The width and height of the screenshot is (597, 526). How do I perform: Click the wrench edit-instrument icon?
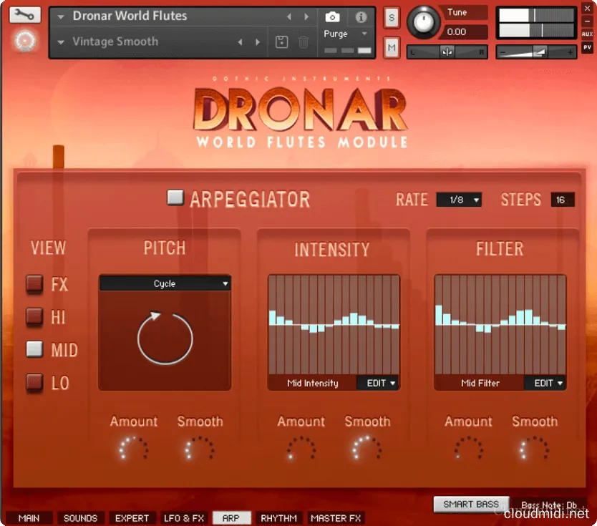(x=25, y=15)
